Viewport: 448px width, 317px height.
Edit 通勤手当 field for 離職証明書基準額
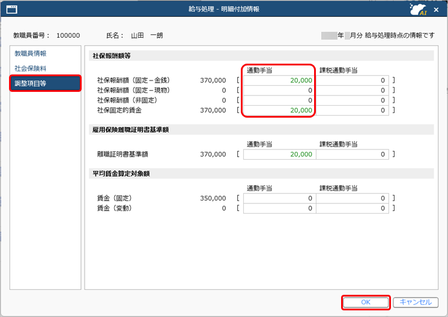[279, 154]
